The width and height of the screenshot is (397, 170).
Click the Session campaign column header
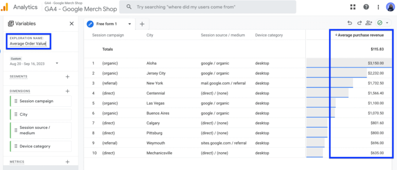108,35
